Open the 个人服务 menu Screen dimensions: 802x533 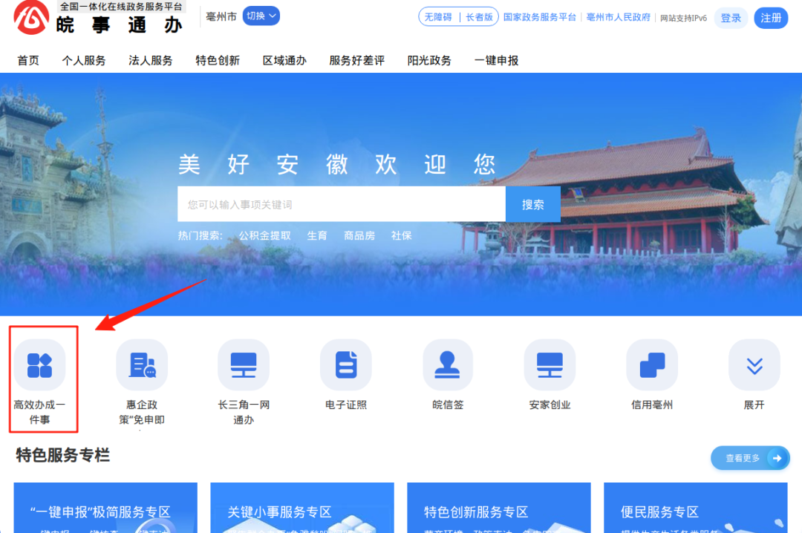point(84,60)
